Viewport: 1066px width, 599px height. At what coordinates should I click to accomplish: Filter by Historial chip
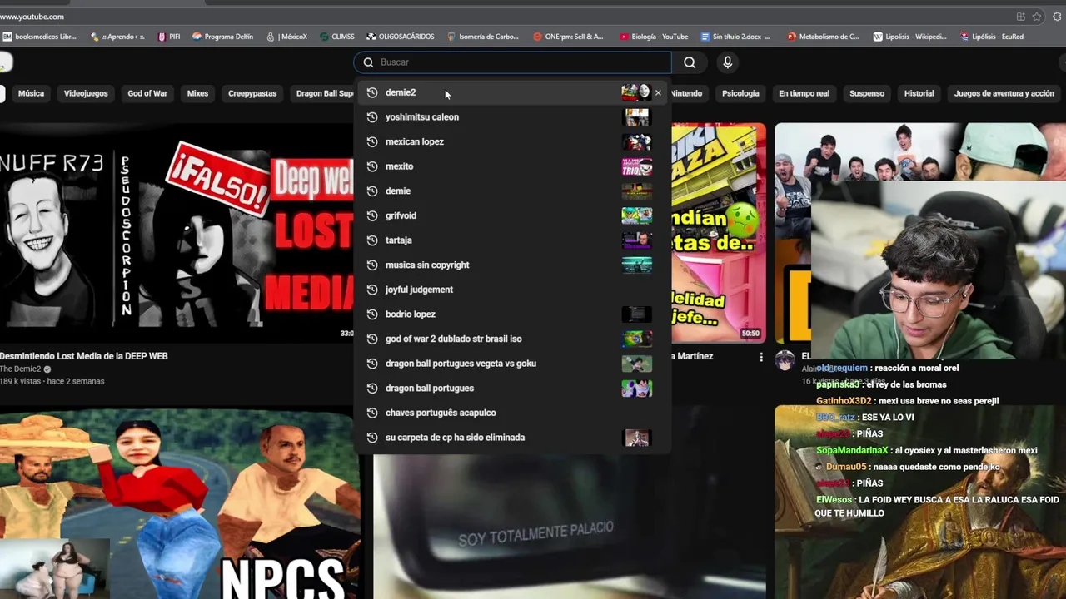pyautogui.click(x=919, y=93)
